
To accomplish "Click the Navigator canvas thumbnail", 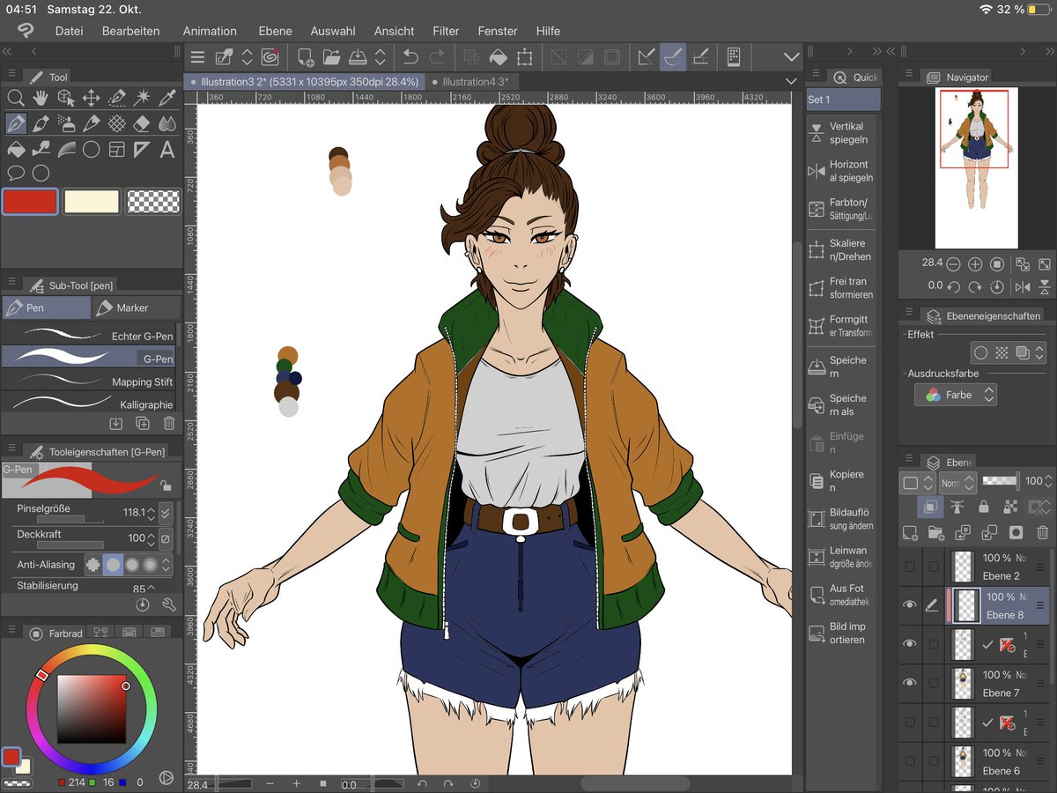I will pyautogui.click(x=976, y=167).
